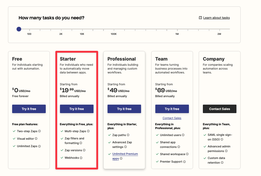
Task: Show info for Zap paths
Action: click(128, 135)
